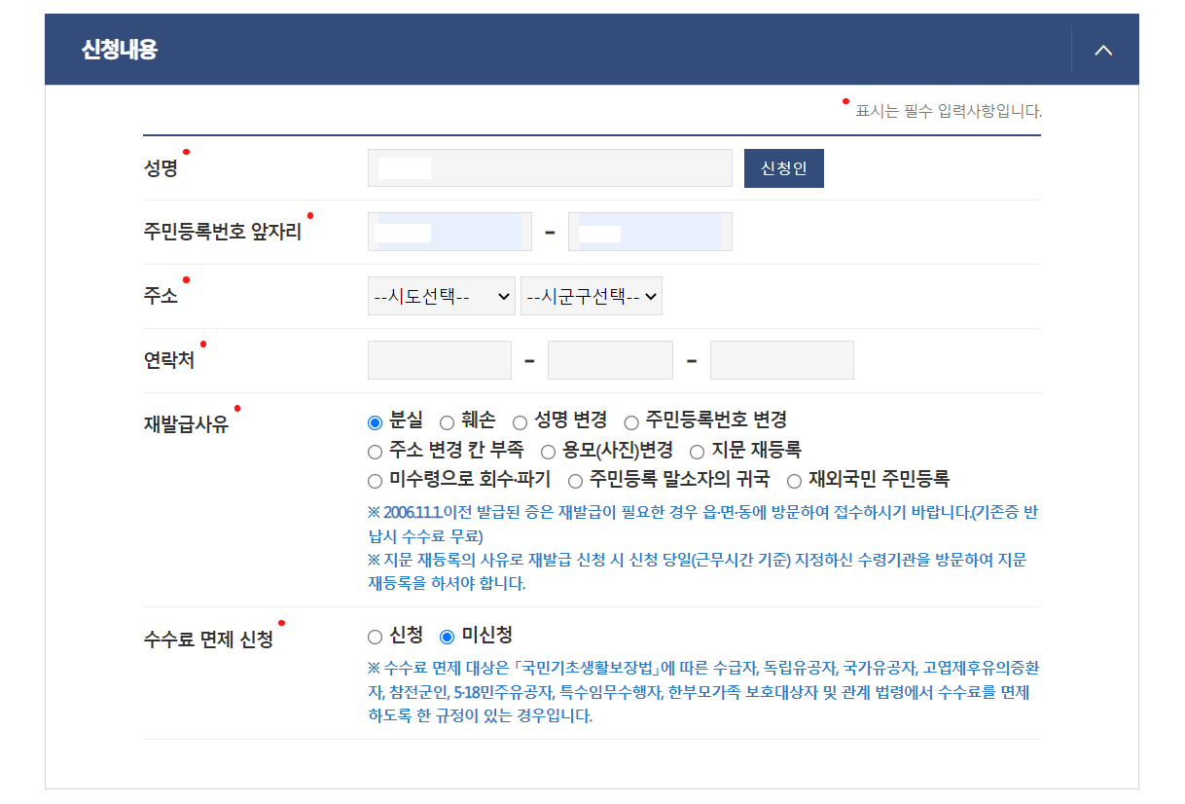
Task: Select 미수령으로 회수·파기 reason
Action: (x=375, y=481)
